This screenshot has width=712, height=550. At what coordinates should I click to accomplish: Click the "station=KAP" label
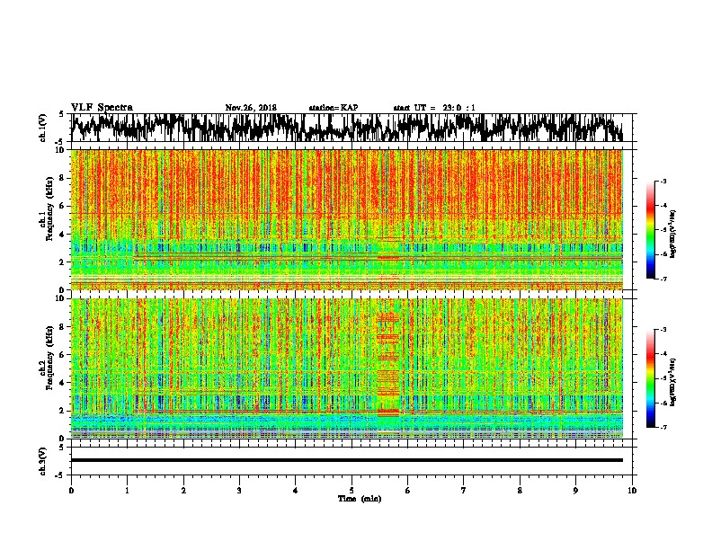333,108
